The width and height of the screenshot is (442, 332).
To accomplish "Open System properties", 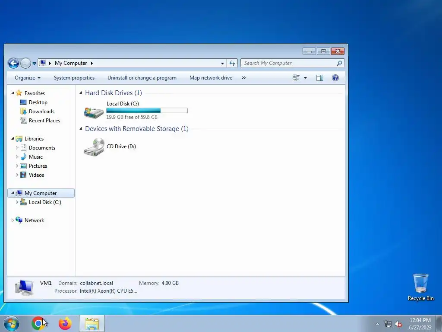I will tap(74, 78).
